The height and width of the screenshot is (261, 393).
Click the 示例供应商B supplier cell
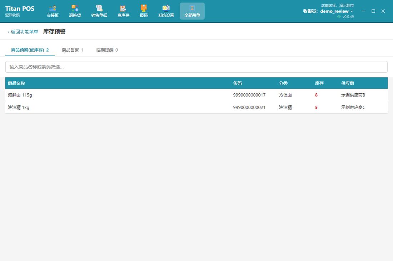[x=353, y=95]
